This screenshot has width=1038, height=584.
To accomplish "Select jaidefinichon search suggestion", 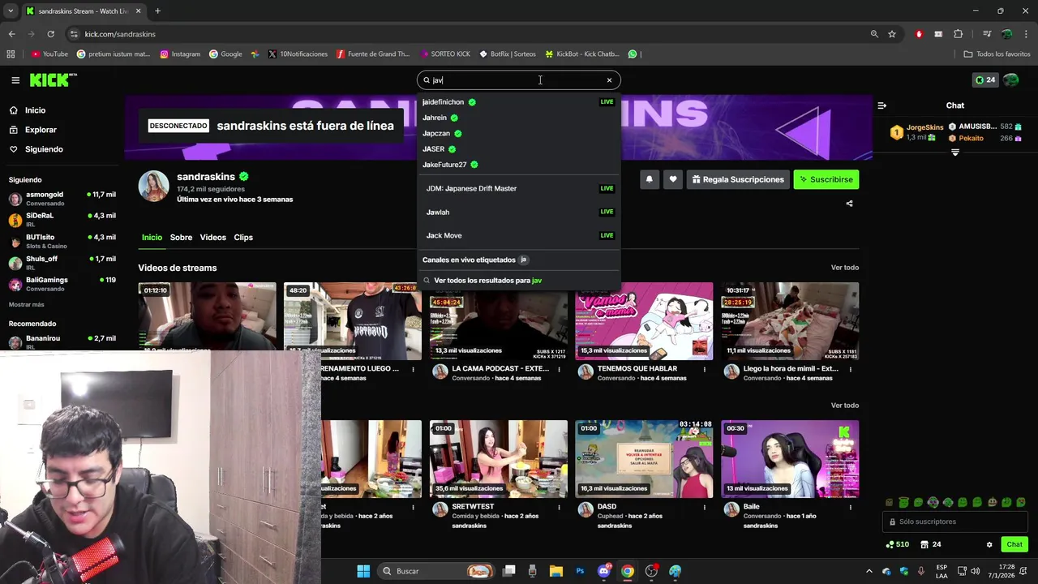I will [x=519, y=102].
